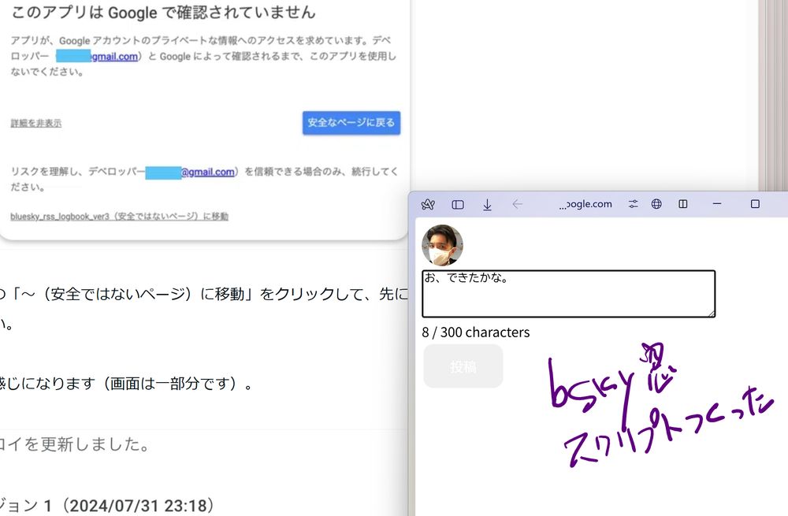Open site controls sliders icon
Viewport: 788px width, 516px height.
point(634,204)
